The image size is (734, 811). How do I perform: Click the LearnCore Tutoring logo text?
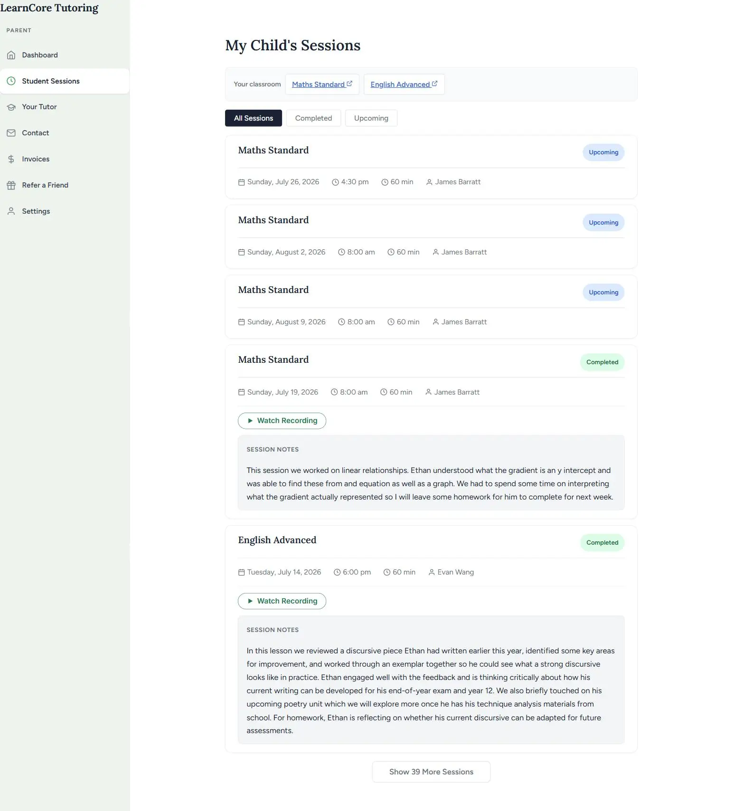pyautogui.click(x=49, y=8)
